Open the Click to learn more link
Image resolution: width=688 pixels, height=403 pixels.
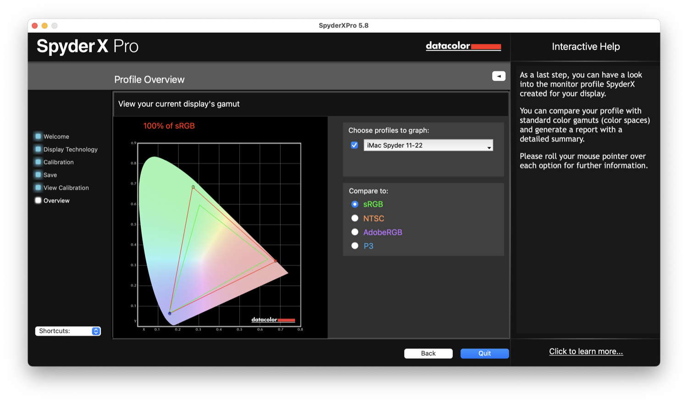coord(586,351)
